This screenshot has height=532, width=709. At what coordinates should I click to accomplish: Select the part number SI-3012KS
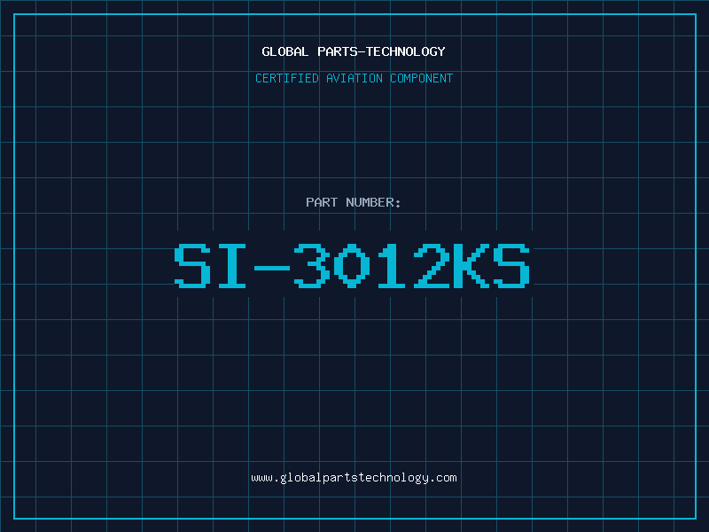point(352,266)
